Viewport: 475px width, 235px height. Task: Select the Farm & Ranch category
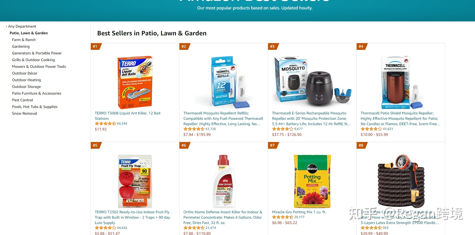click(x=24, y=40)
